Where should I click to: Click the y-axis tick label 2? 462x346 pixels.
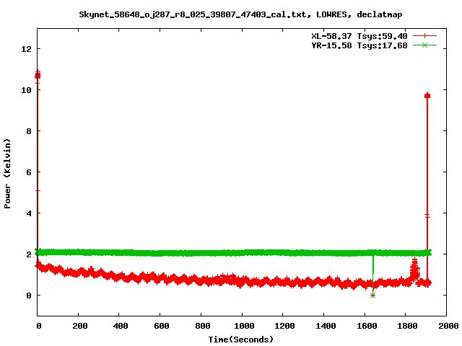pyautogui.click(x=29, y=254)
